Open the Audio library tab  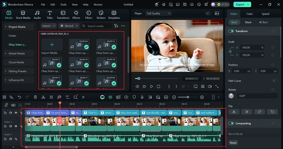coord(37,15)
